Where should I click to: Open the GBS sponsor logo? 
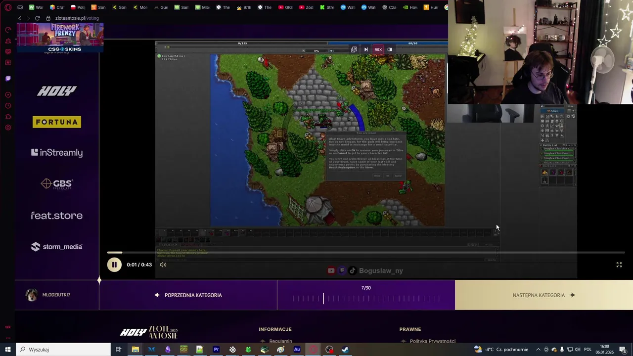click(57, 184)
